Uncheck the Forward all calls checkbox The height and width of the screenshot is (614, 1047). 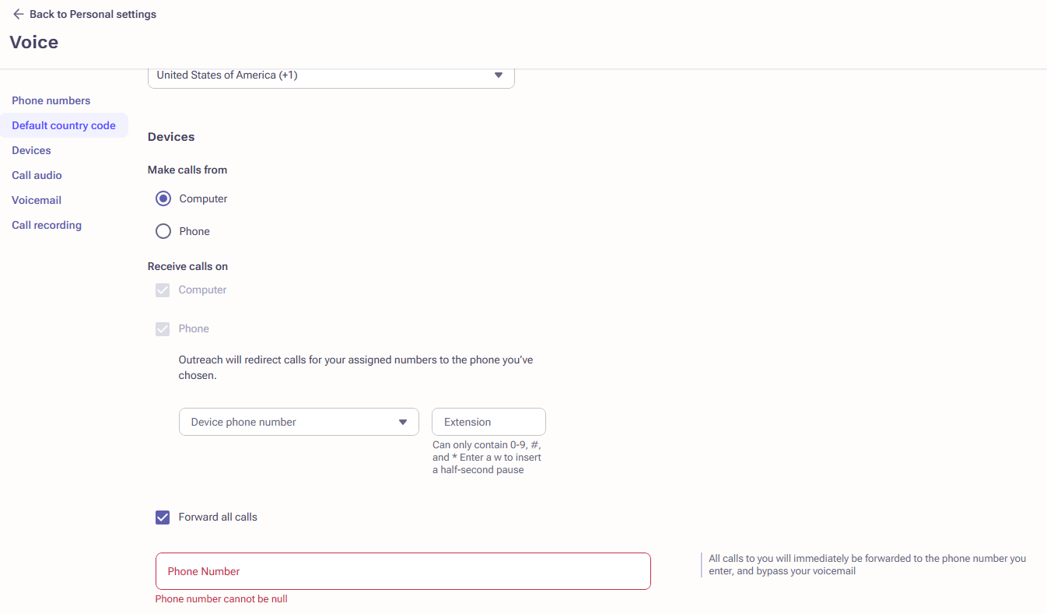point(163,518)
